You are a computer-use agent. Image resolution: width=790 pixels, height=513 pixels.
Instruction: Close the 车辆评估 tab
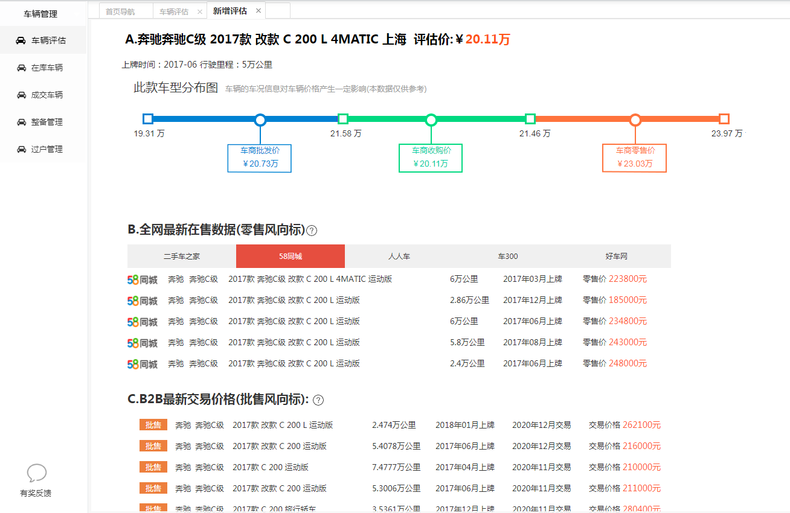(200, 11)
